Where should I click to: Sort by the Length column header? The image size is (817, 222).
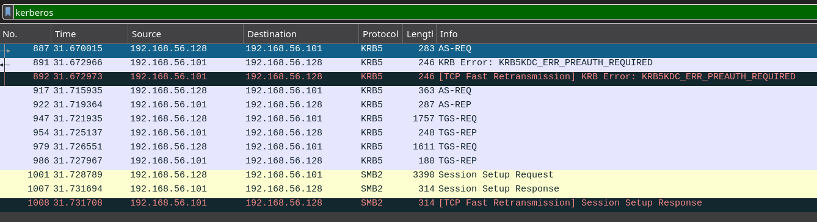tap(419, 34)
